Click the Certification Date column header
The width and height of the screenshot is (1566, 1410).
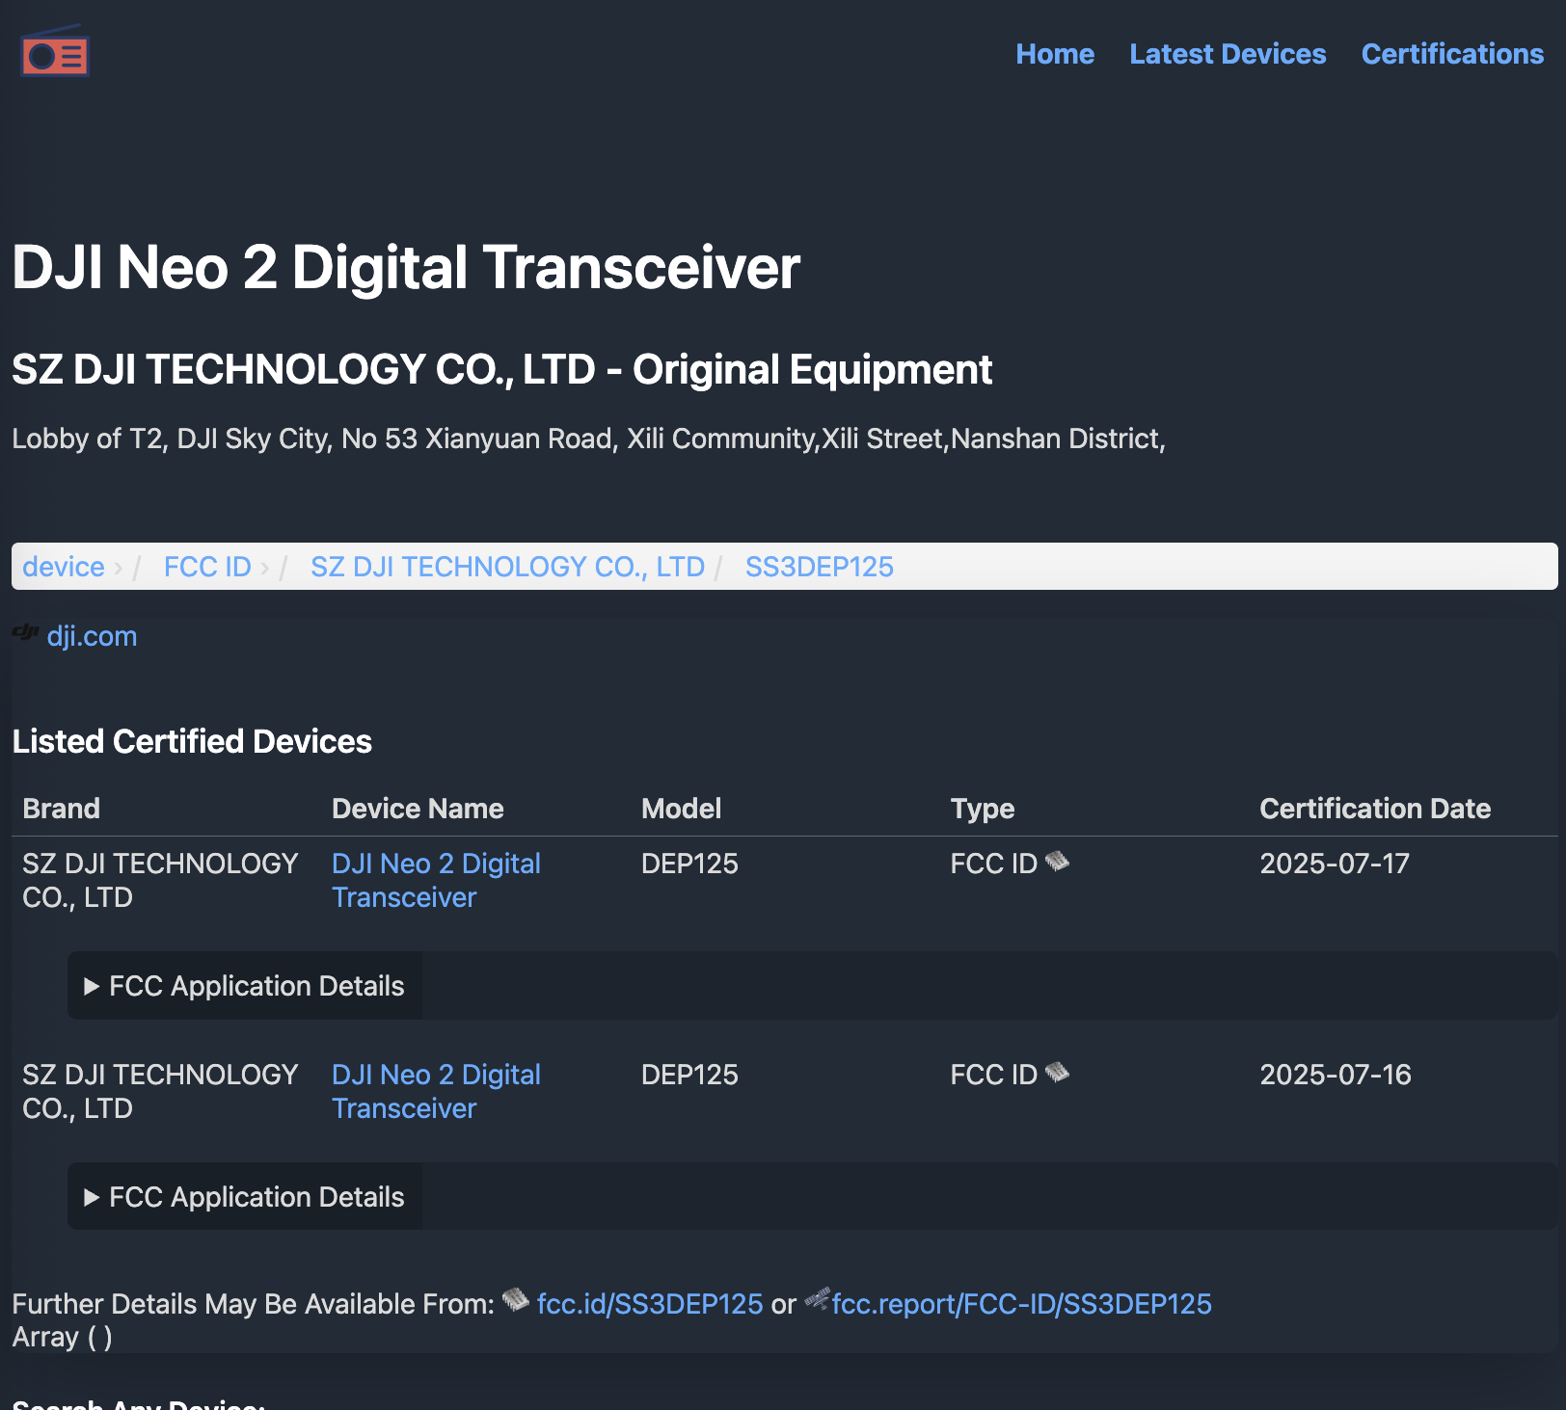click(x=1375, y=809)
